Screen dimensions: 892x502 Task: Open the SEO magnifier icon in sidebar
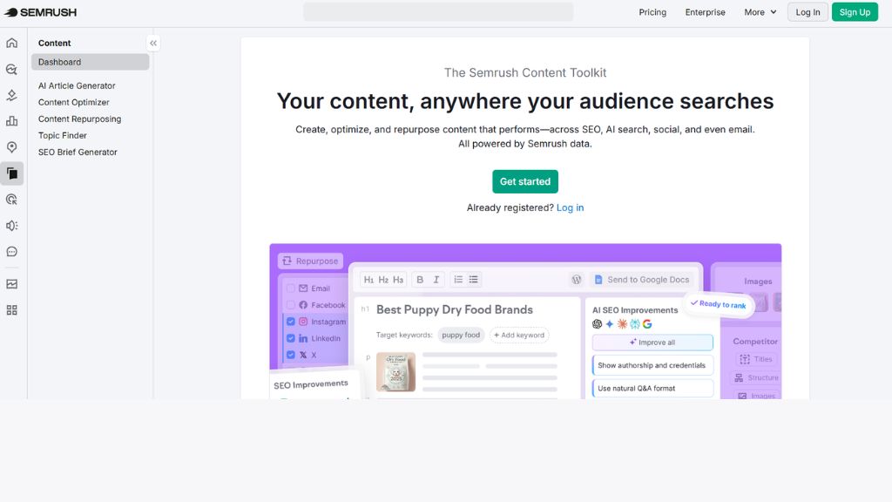click(12, 70)
